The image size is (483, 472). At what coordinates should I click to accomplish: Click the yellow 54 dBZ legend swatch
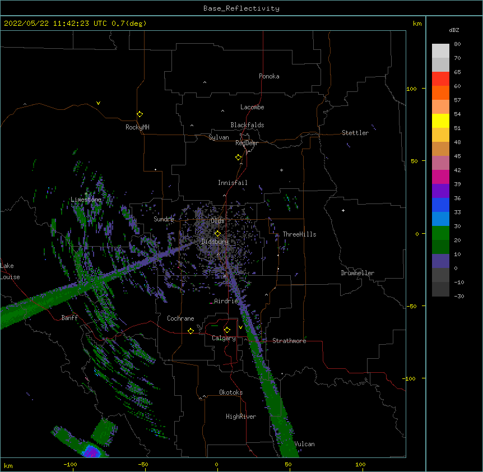tap(440, 121)
